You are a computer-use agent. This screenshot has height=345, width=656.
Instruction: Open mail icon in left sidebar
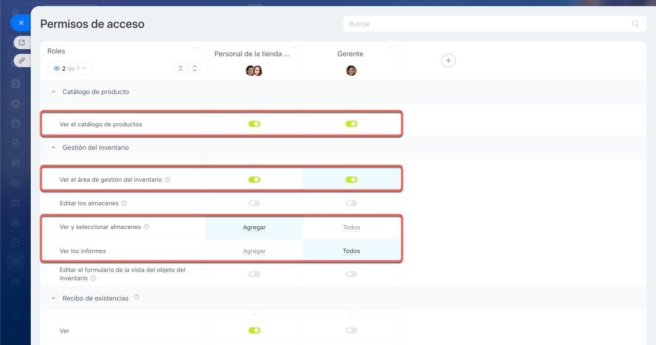[x=15, y=203]
